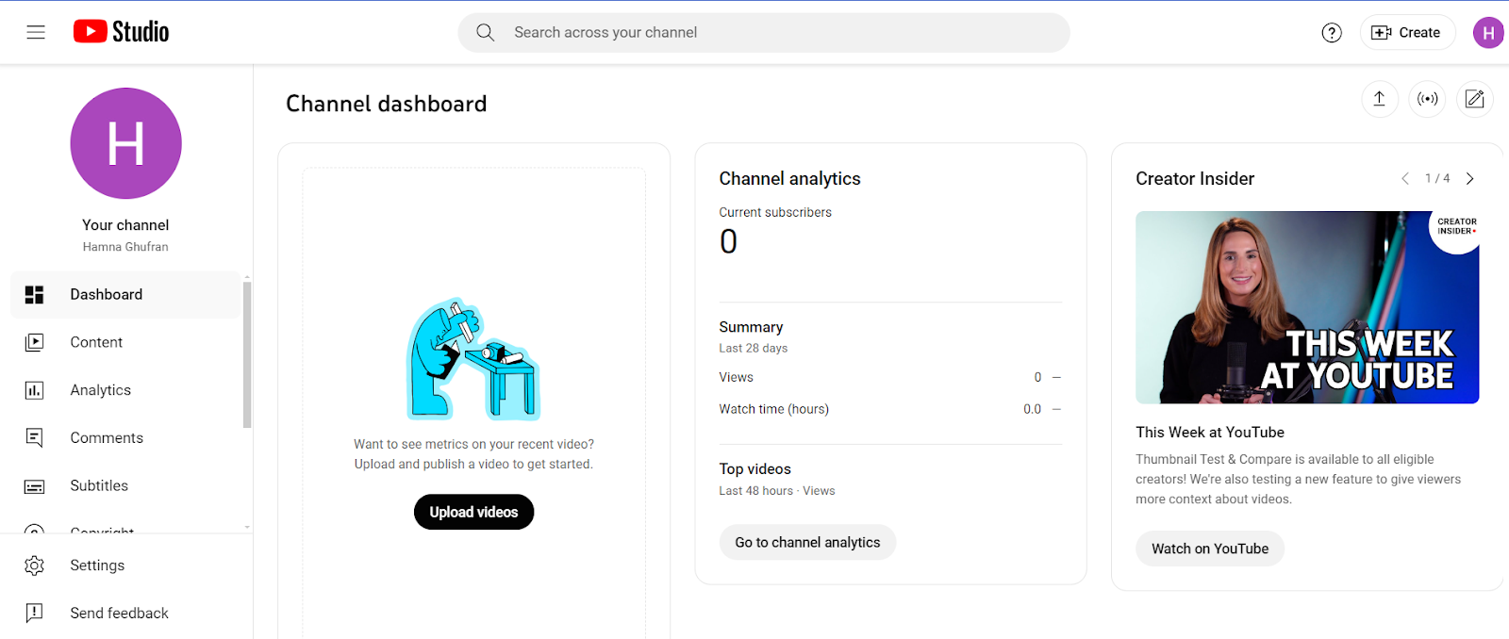This screenshot has height=639, width=1509.
Task: Click the Top videos heading
Action: click(x=755, y=469)
